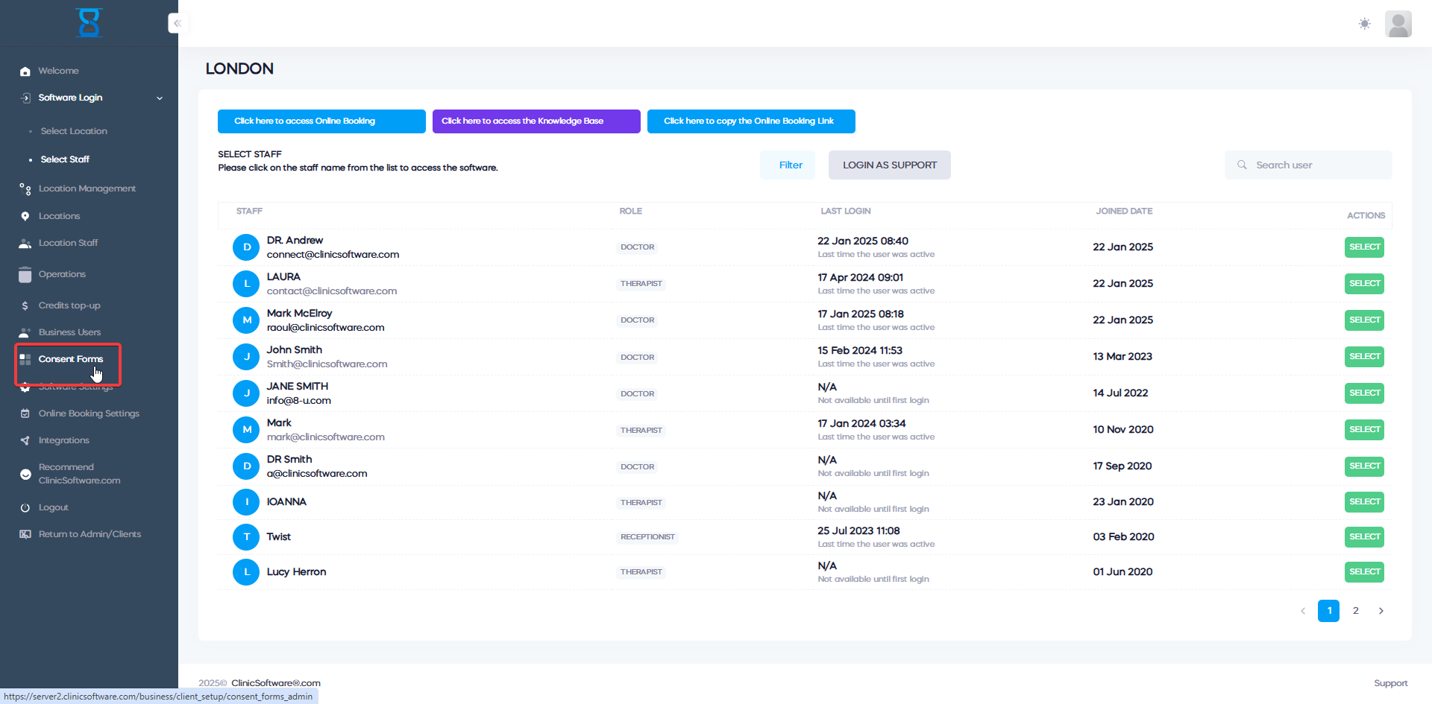Open Select Location submenu item
The image size is (1432, 704).
[x=74, y=132]
